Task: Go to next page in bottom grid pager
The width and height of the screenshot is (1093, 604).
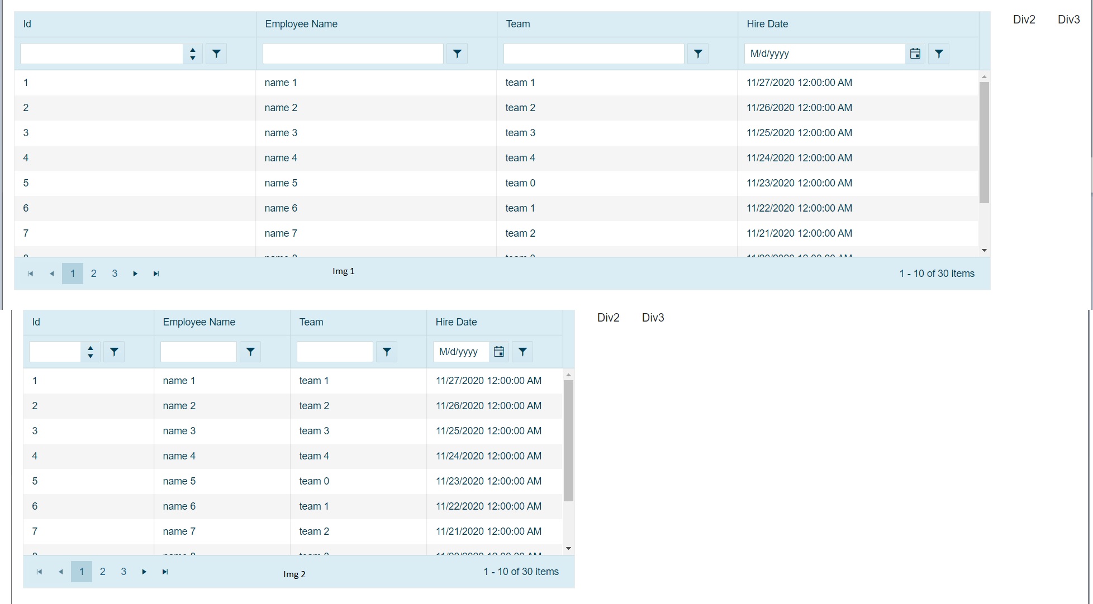Action: point(144,572)
